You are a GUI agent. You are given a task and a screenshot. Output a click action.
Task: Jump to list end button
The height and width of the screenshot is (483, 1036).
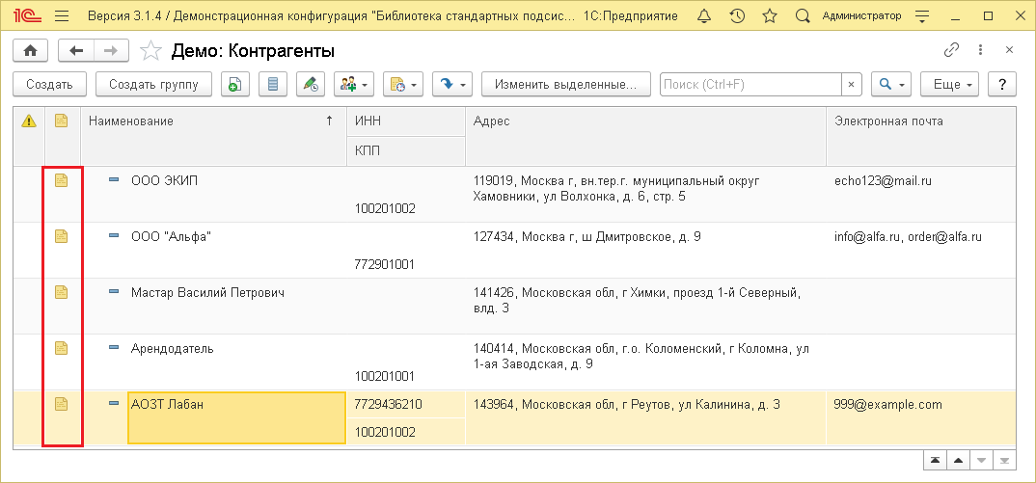[1004, 461]
